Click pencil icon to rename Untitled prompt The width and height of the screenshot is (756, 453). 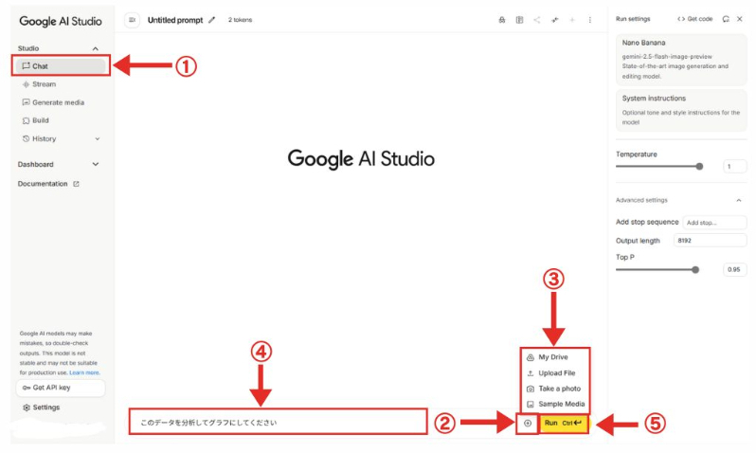click(212, 20)
